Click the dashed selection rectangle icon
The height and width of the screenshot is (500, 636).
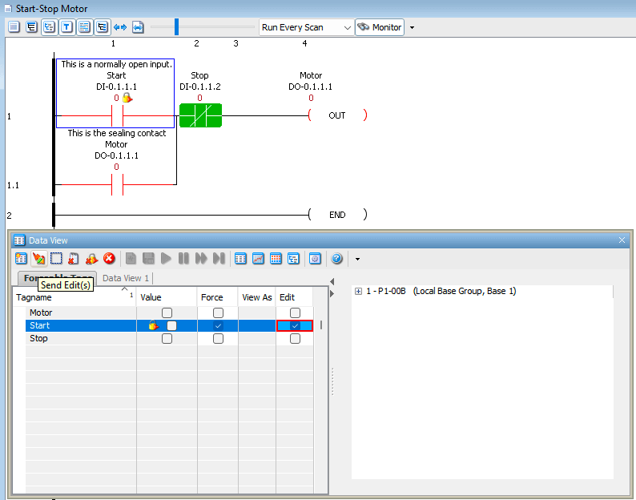[x=56, y=259]
